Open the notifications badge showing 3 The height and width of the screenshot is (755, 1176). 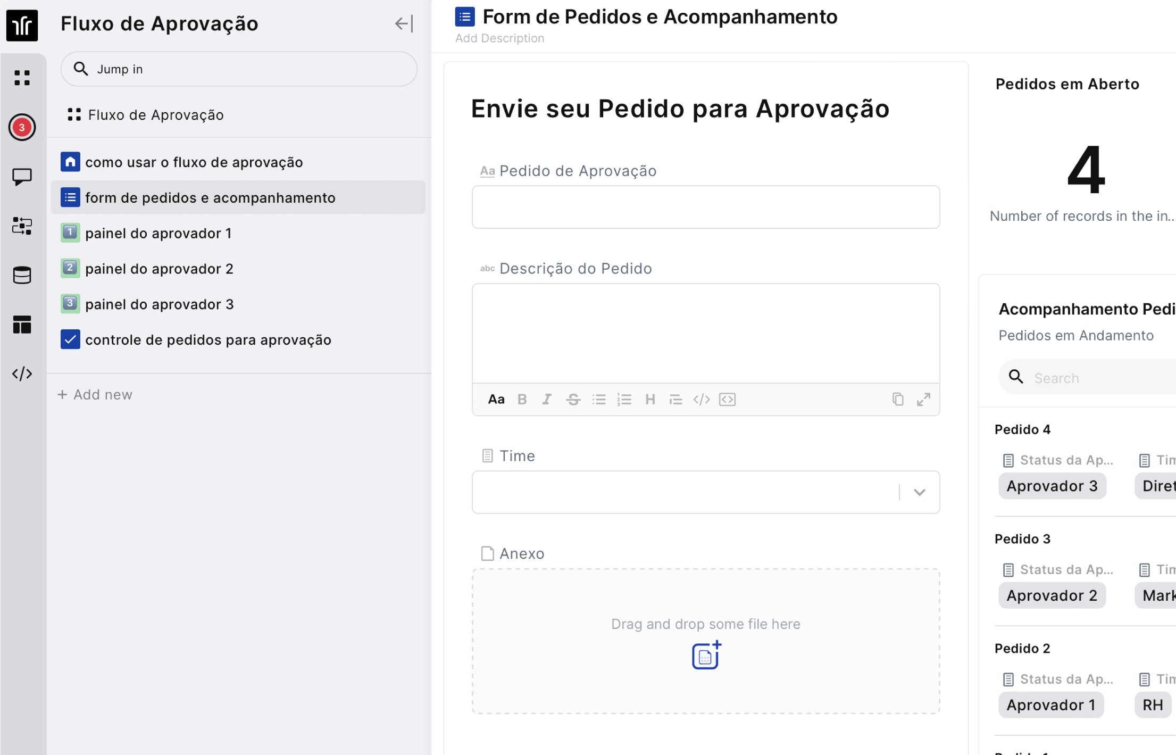(x=22, y=127)
